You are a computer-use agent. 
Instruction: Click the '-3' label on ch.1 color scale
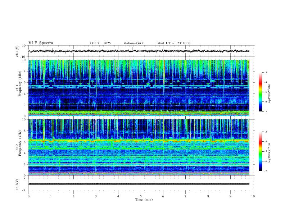coord(265,72)
